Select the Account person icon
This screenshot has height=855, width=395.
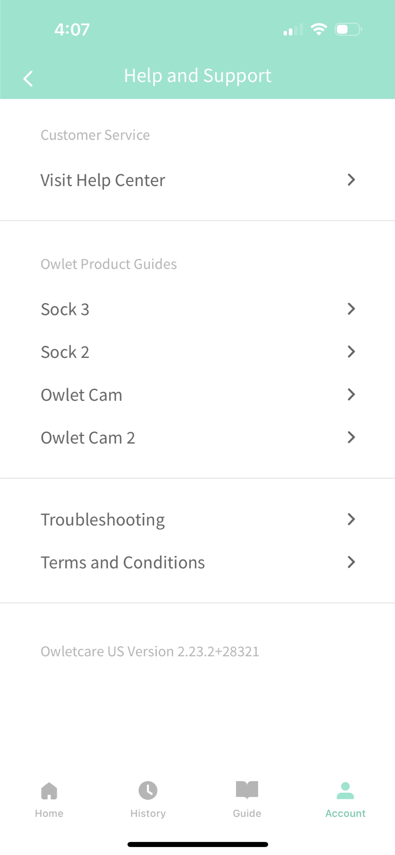pos(345,791)
